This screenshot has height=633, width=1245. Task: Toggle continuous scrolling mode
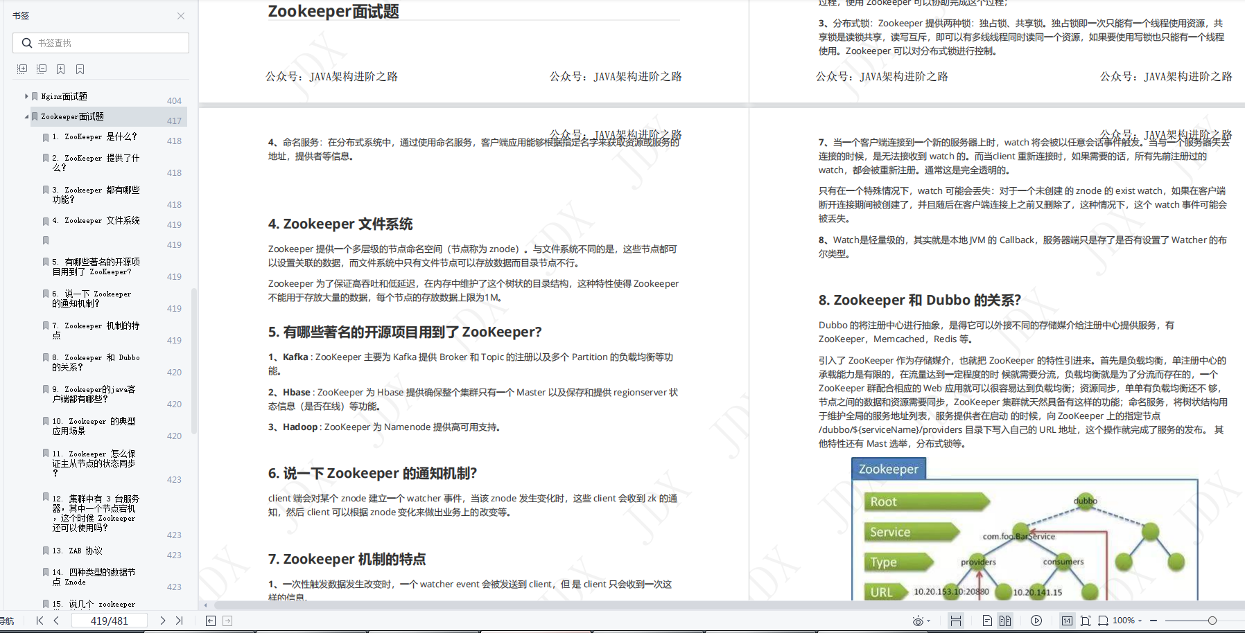tap(956, 621)
